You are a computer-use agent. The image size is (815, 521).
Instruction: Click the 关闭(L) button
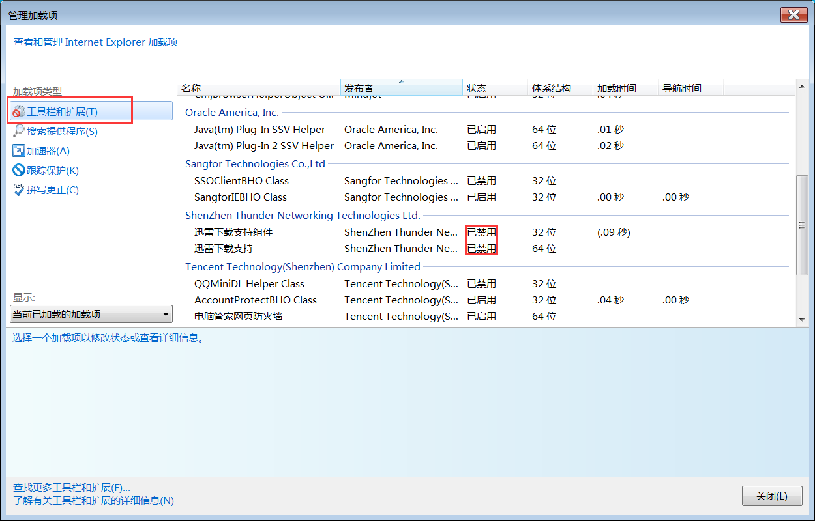tap(772, 496)
